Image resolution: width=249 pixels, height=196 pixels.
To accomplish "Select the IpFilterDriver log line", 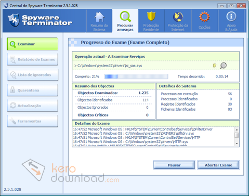I will tap(143, 129).
